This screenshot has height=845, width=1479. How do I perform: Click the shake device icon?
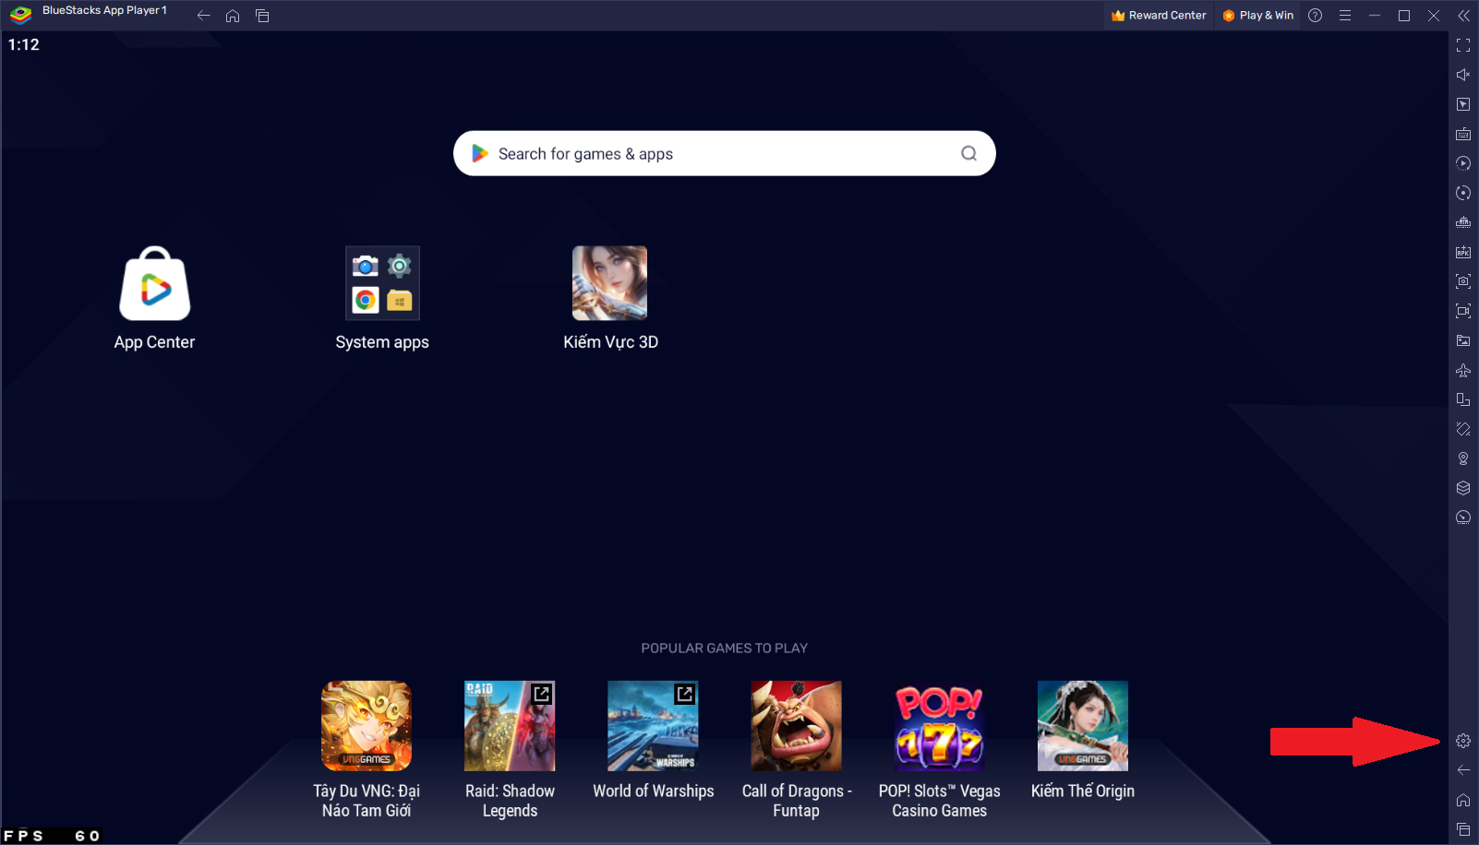pos(1463,429)
